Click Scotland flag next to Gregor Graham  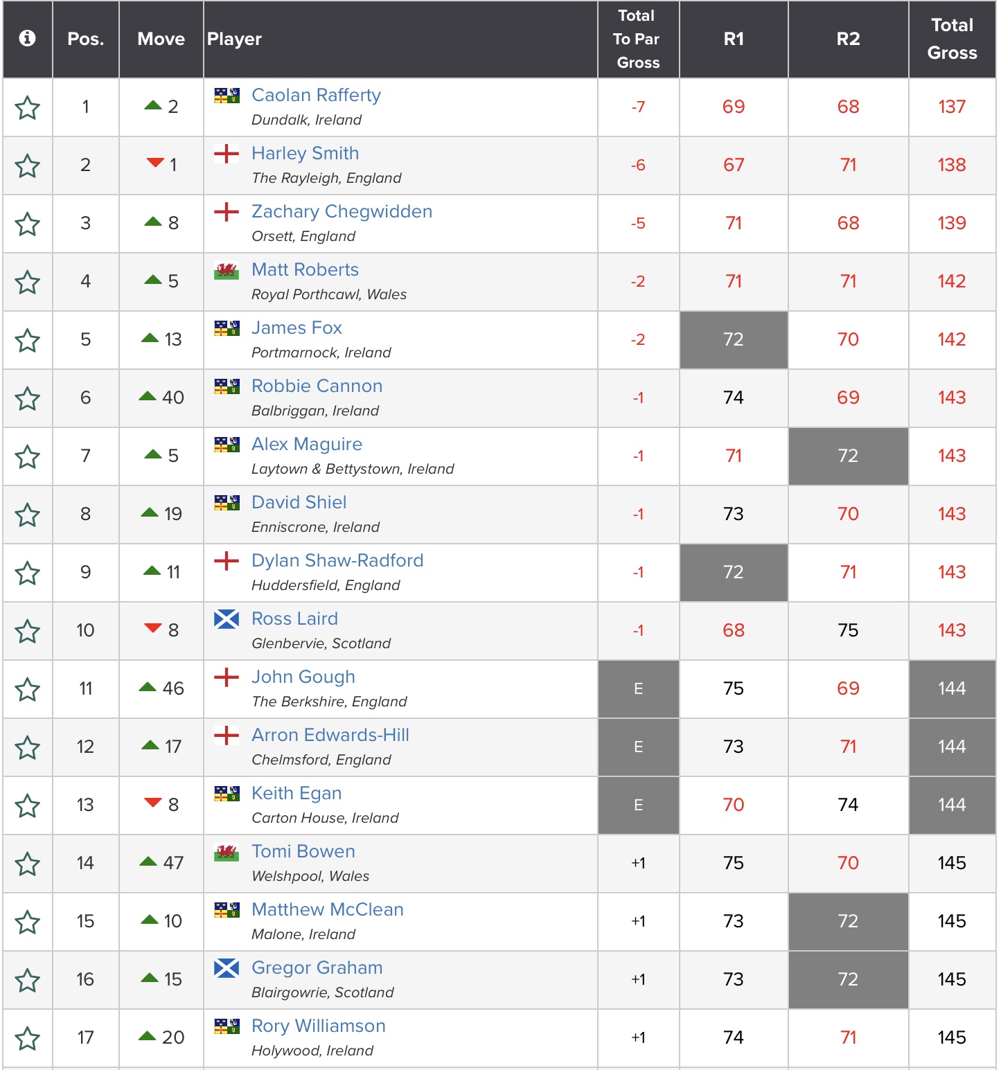[x=227, y=968]
